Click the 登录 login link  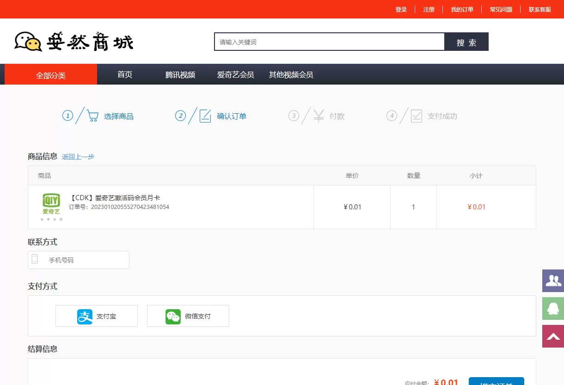(401, 9)
